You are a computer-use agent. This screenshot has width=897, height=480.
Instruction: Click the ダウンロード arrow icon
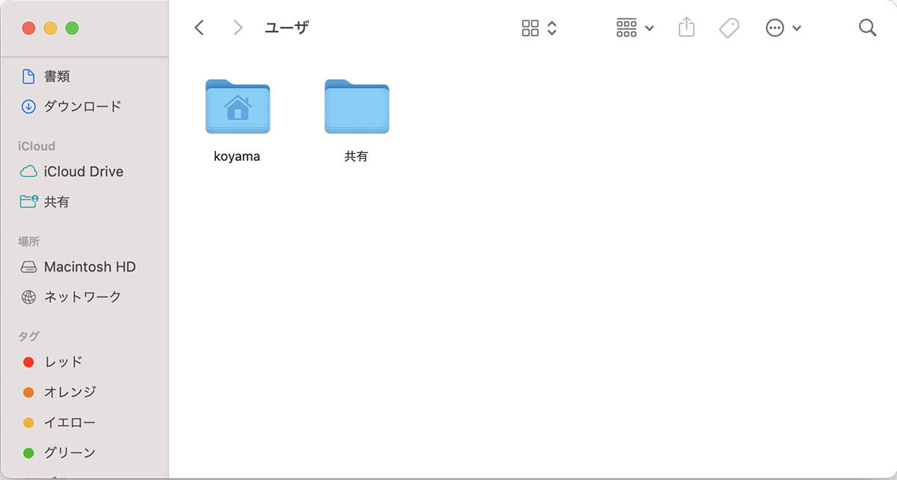tap(28, 106)
